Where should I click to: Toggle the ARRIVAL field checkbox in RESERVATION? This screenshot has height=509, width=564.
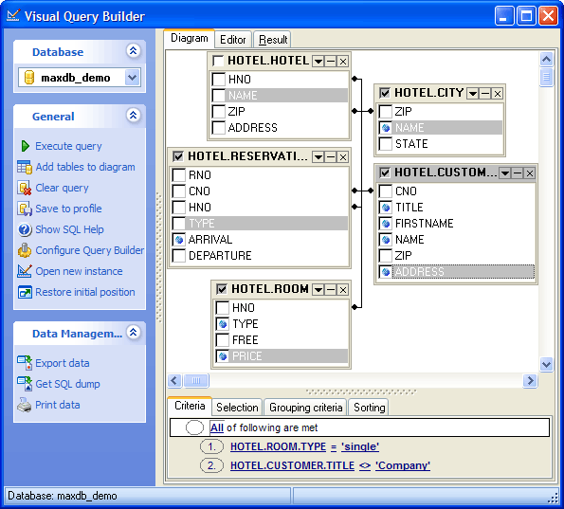pos(179,240)
